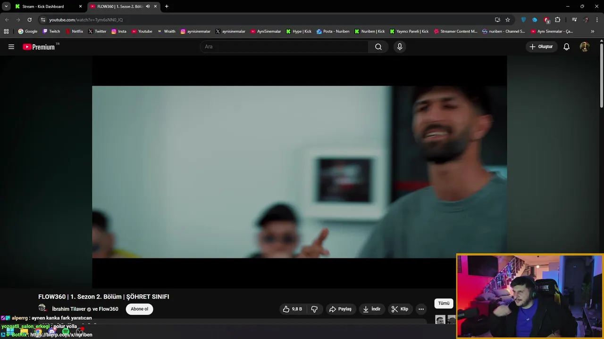Open AyniSinemalar YouTube bookmark

tap(266, 32)
